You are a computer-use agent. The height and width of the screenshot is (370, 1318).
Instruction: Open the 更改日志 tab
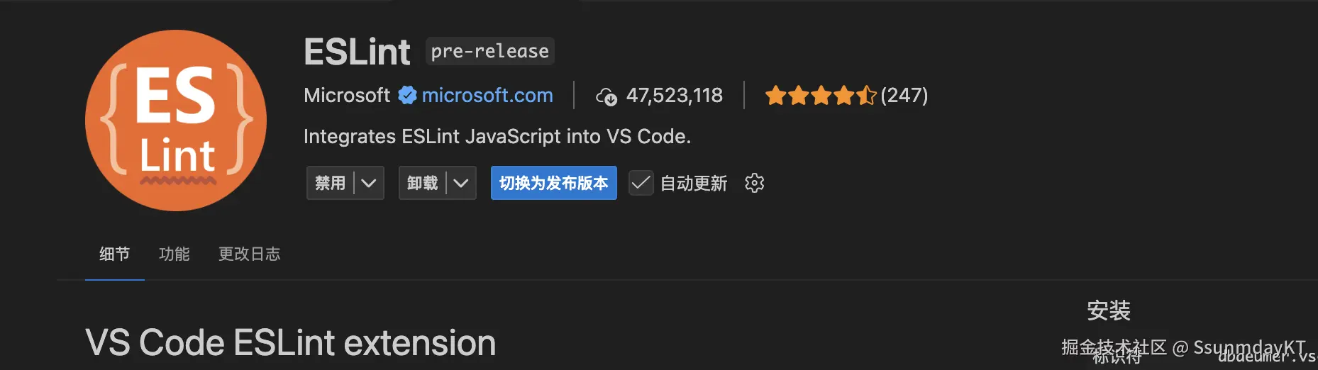pos(249,254)
